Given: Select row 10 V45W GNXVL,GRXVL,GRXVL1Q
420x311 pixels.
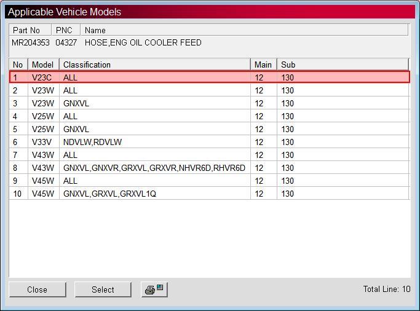Looking at the screenshot, I should pos(210,194).
